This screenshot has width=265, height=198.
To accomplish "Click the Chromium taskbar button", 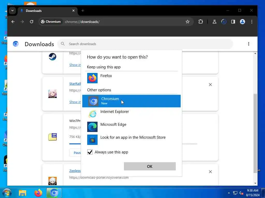I will (54, 193).
